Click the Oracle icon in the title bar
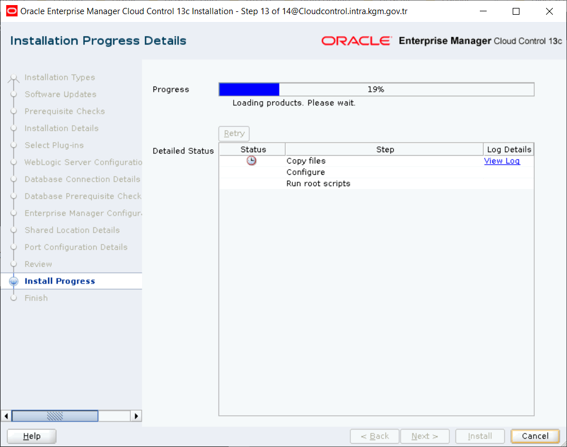The image size is (567, 447). (x=11, y=11)
